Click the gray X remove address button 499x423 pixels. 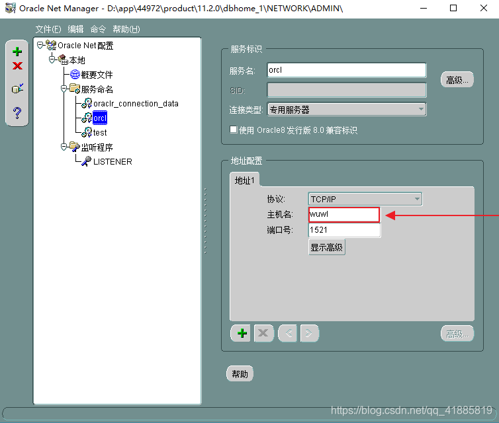point(263,333)
